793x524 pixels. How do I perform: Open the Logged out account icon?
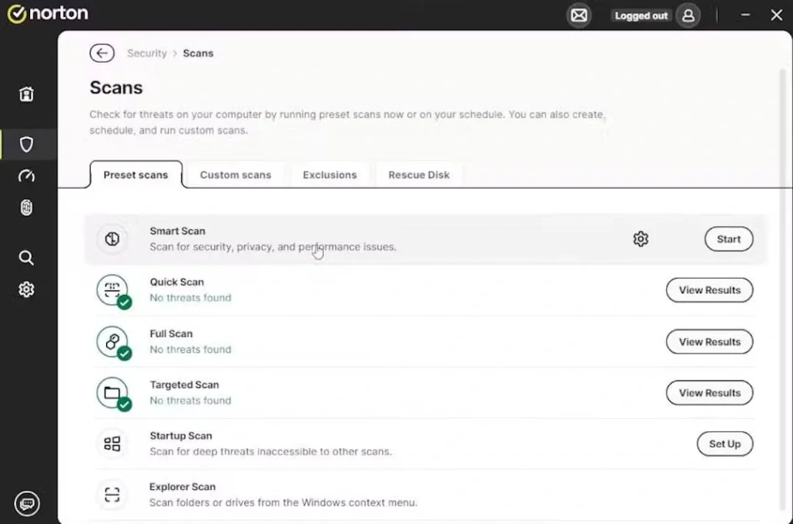tap(688, 15)
